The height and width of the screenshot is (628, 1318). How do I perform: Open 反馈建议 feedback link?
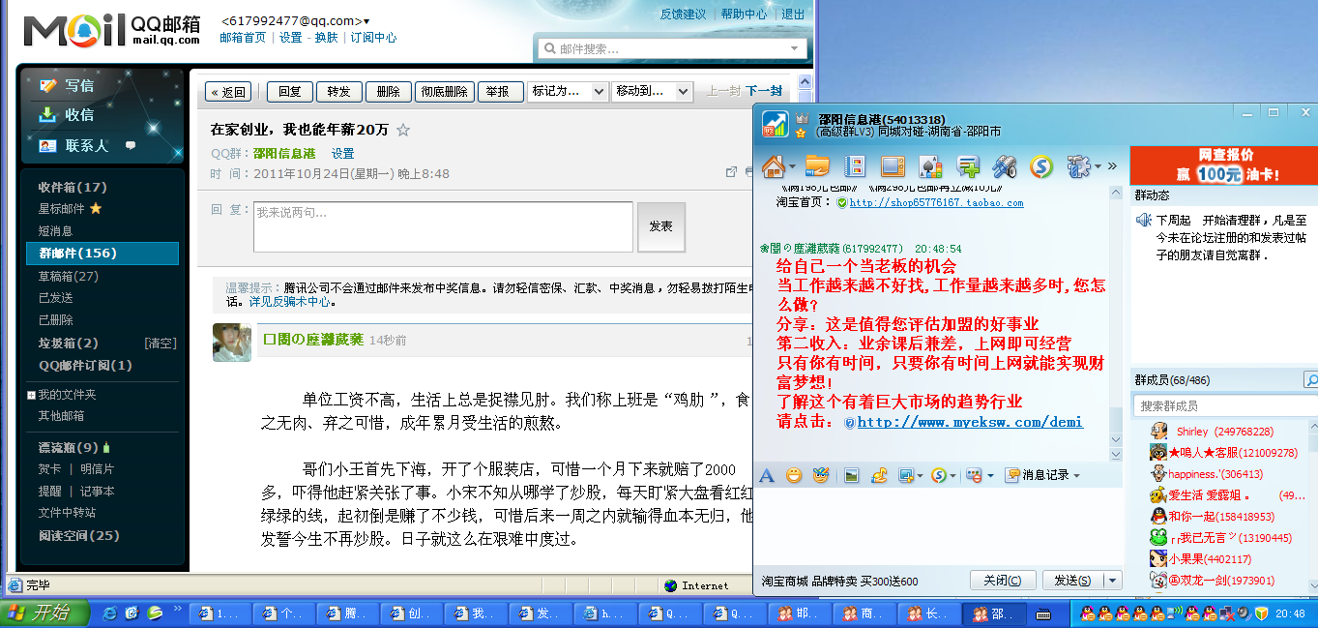coord(684,14)
